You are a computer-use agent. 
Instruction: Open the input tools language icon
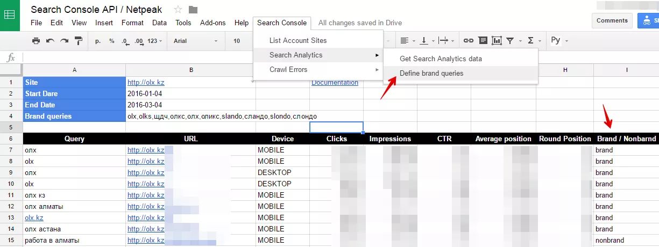click(556, 41)
